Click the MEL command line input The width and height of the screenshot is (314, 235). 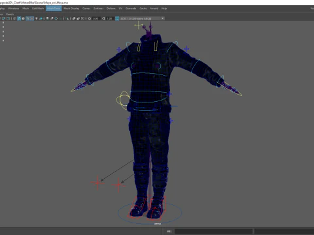213,231
